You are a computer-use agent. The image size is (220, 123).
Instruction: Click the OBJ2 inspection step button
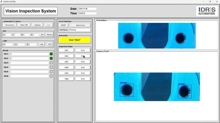(x=66, y=56)
